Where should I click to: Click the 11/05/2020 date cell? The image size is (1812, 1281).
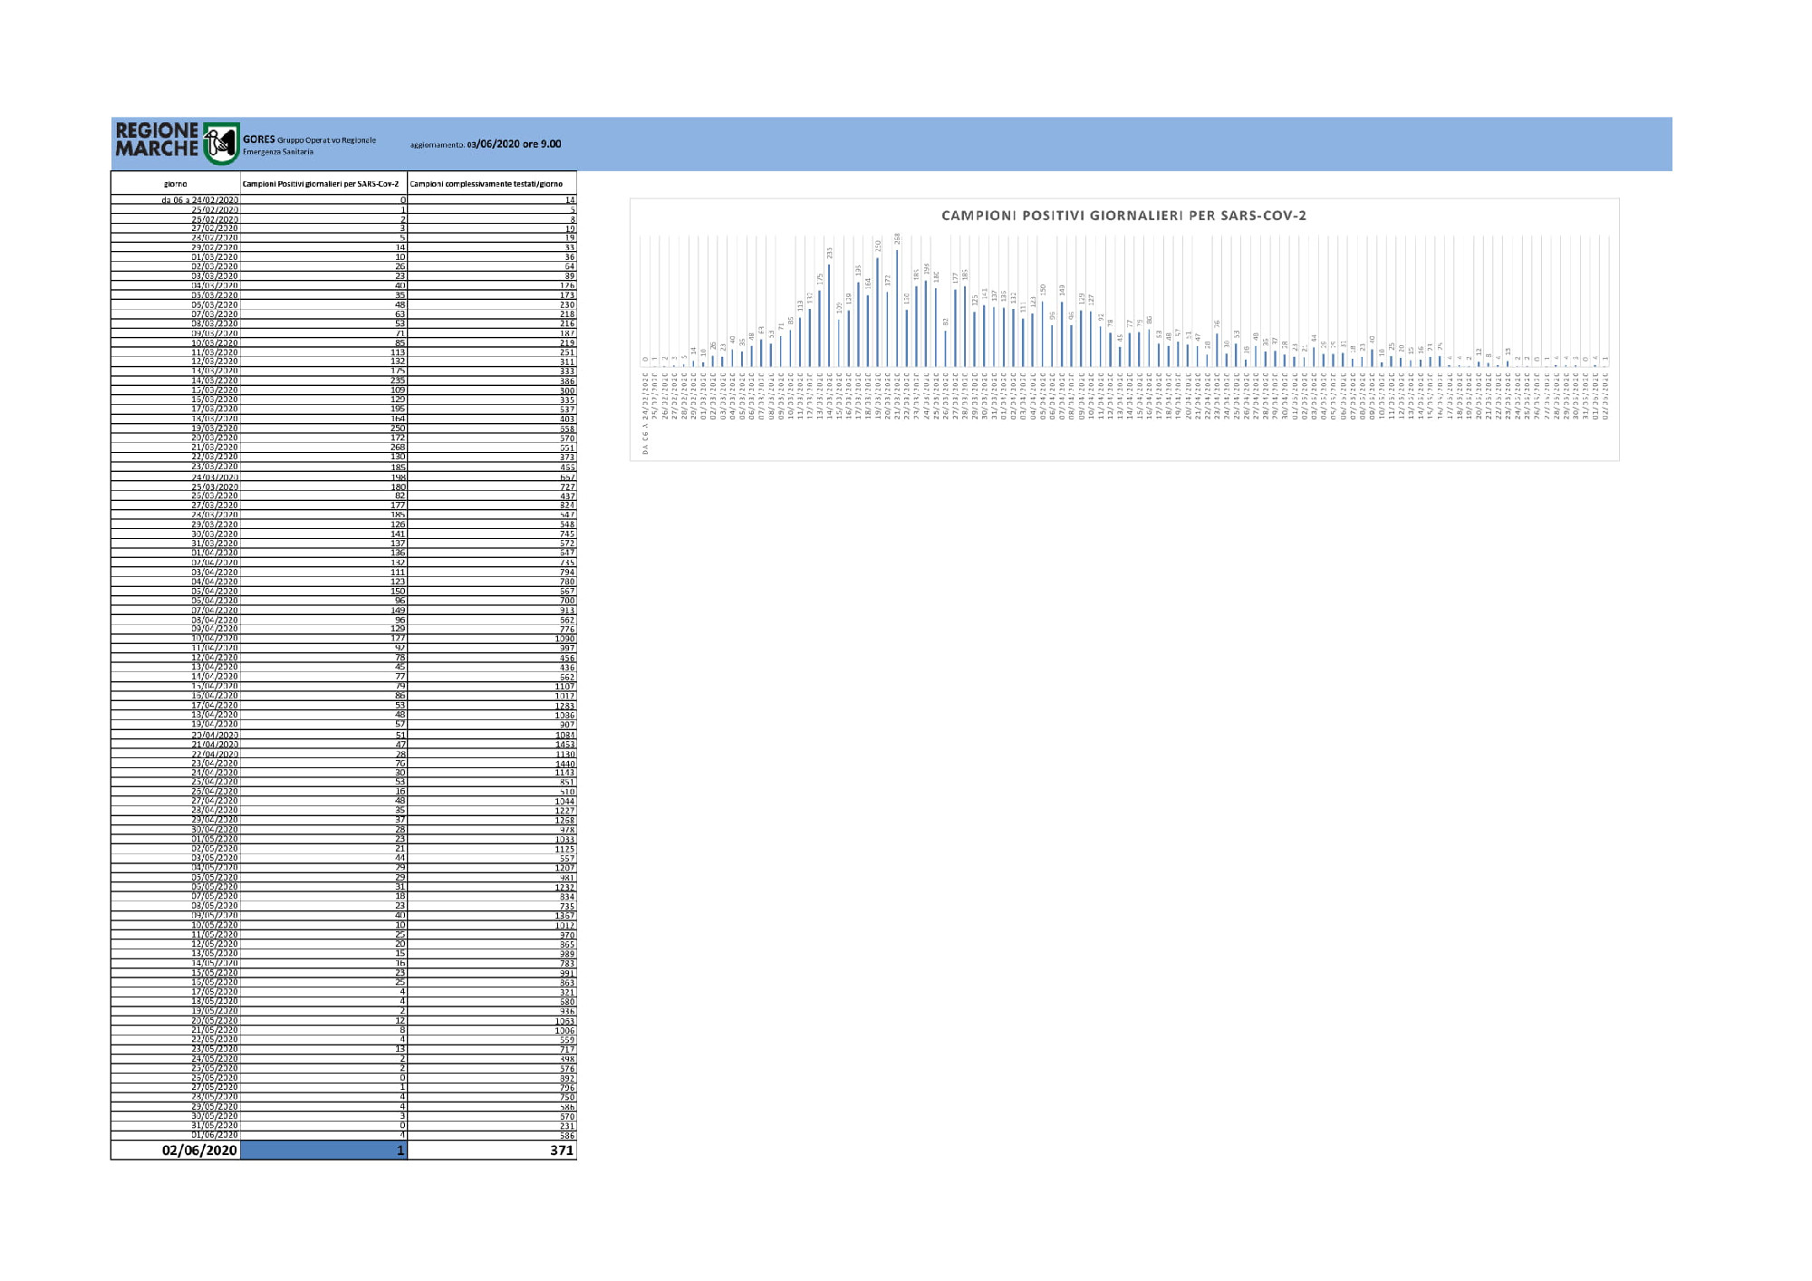(x=215, y=935)
